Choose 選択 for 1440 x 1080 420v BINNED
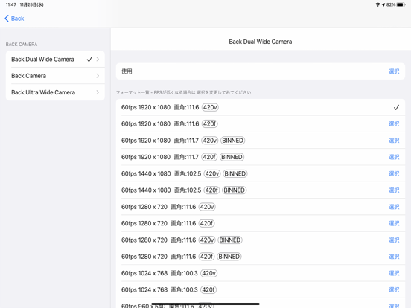This screenshot has height=308, width=411. [x=394, y=173]
